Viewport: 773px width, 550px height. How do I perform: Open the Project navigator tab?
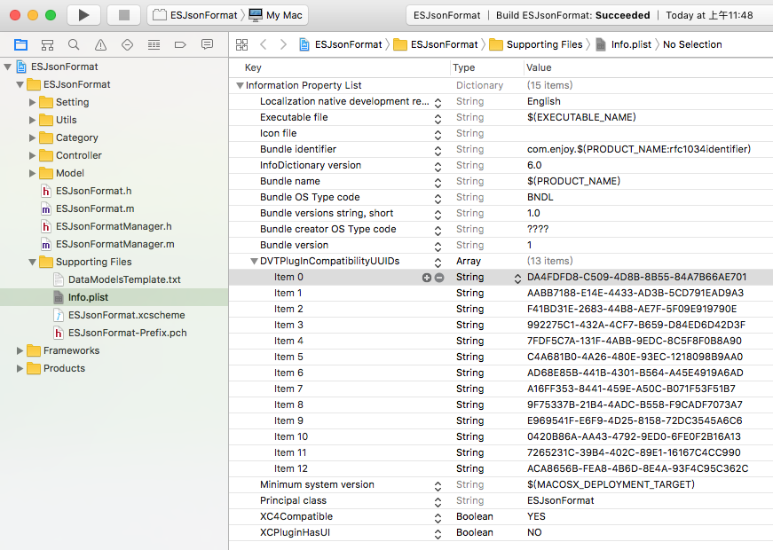[20, 45]
